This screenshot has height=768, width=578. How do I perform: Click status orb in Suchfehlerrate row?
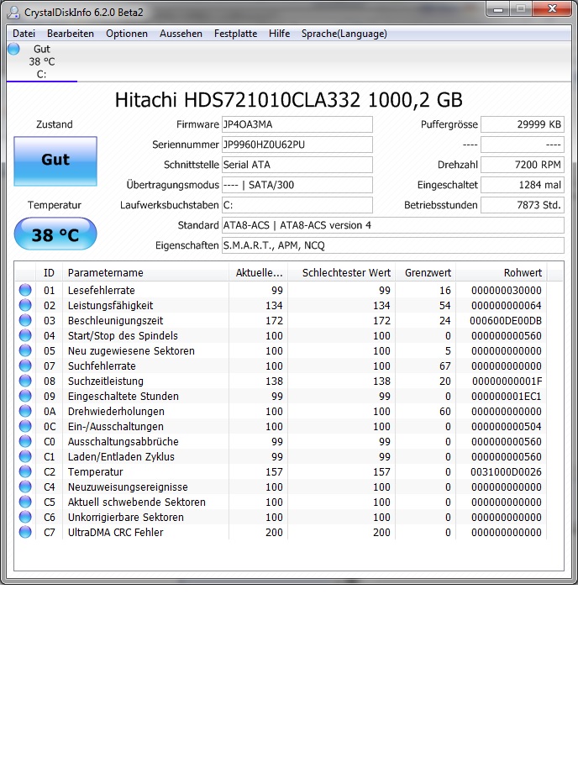25,366
